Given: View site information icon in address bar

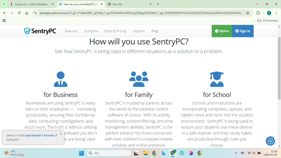Looking at the screenshot, I should point(36,13).
